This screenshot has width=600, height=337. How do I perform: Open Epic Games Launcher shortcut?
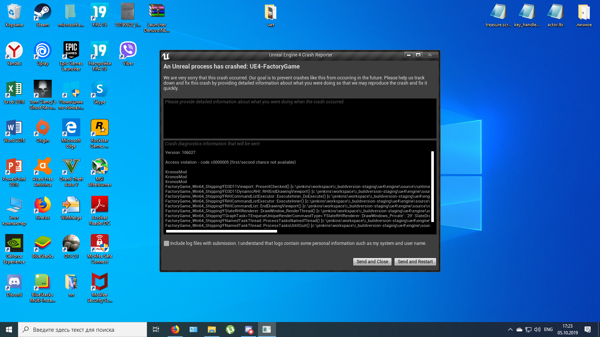click(71, 56)
